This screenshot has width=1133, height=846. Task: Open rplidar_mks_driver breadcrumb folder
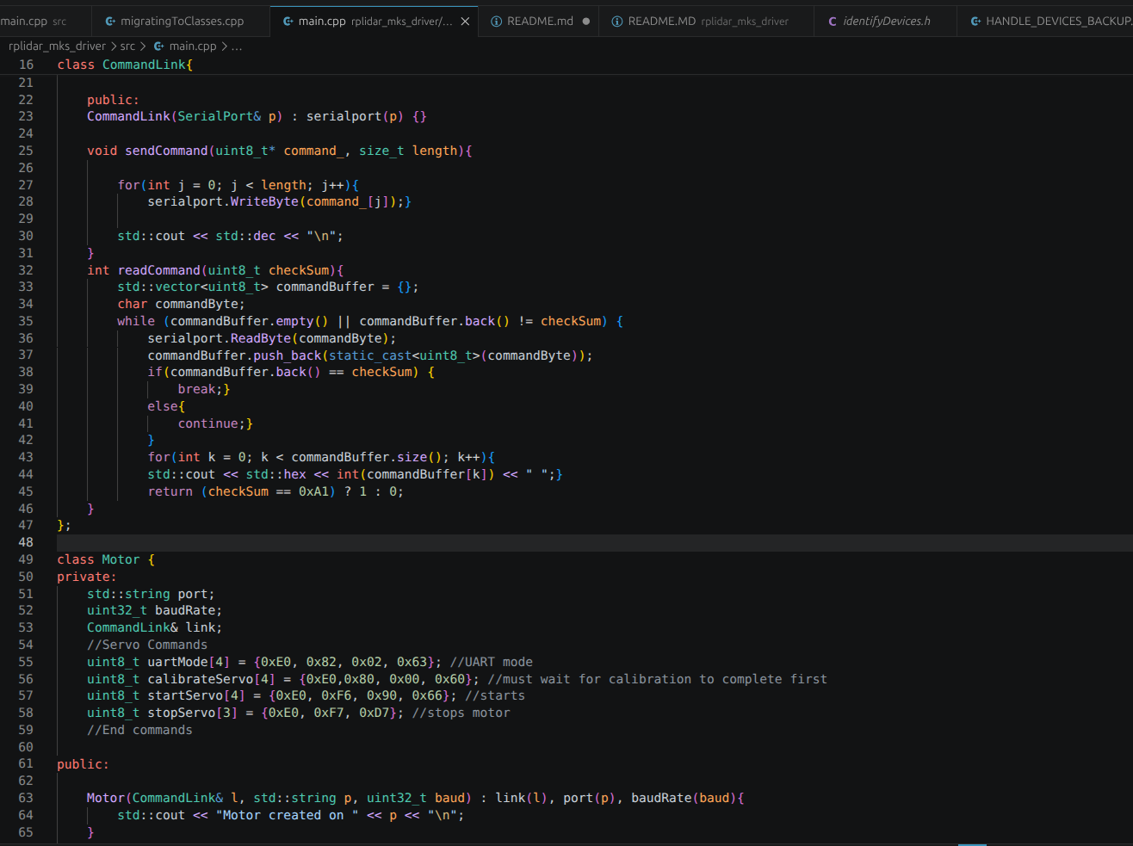point(57,46)
